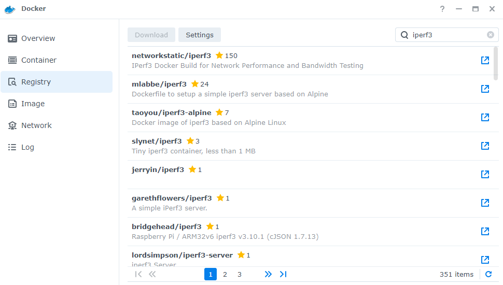This screenshot has height=285, width=503.
Task: Open external link for taoyou/iperf3-alpine
Action: (485, 117)
